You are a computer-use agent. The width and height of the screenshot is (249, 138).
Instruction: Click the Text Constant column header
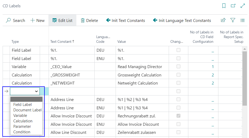61,41
